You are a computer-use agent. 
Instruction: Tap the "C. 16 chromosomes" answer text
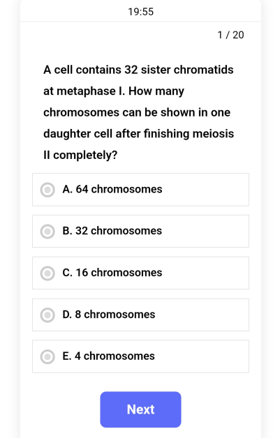coord(112,273)
